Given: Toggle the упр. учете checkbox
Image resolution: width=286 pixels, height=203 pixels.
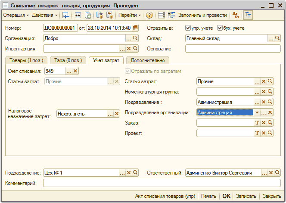Looking at the screenshot, I should 188,28.
